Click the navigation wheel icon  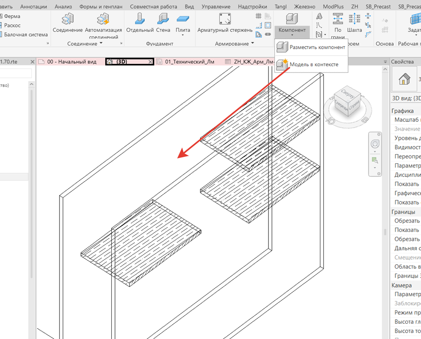[375, 144]
